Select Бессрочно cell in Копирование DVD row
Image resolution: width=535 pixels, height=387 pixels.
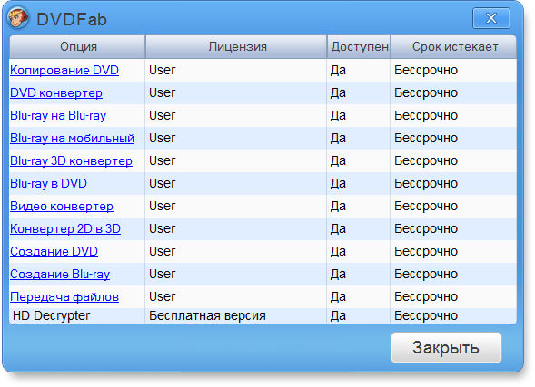point(453,70)
